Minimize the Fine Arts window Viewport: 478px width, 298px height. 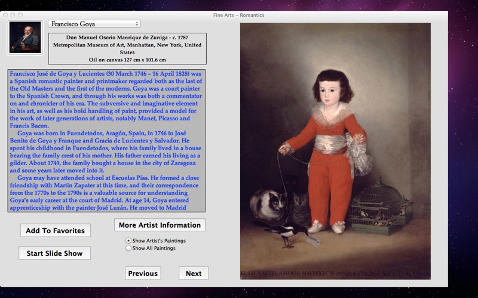pyautogui.click(x=13, y=15)
